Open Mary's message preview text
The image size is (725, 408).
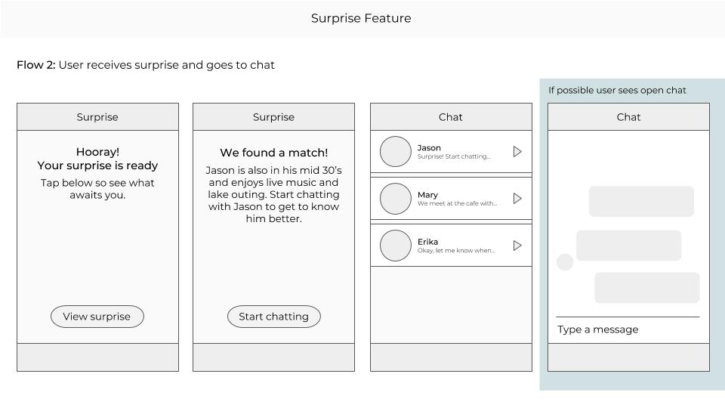coord(458,203)
